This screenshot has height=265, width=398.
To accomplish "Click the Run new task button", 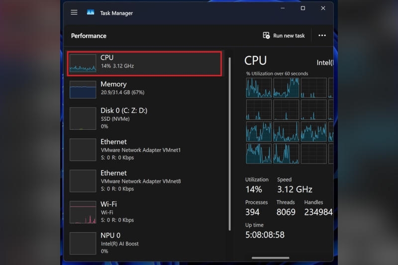I will click(284, 36).
